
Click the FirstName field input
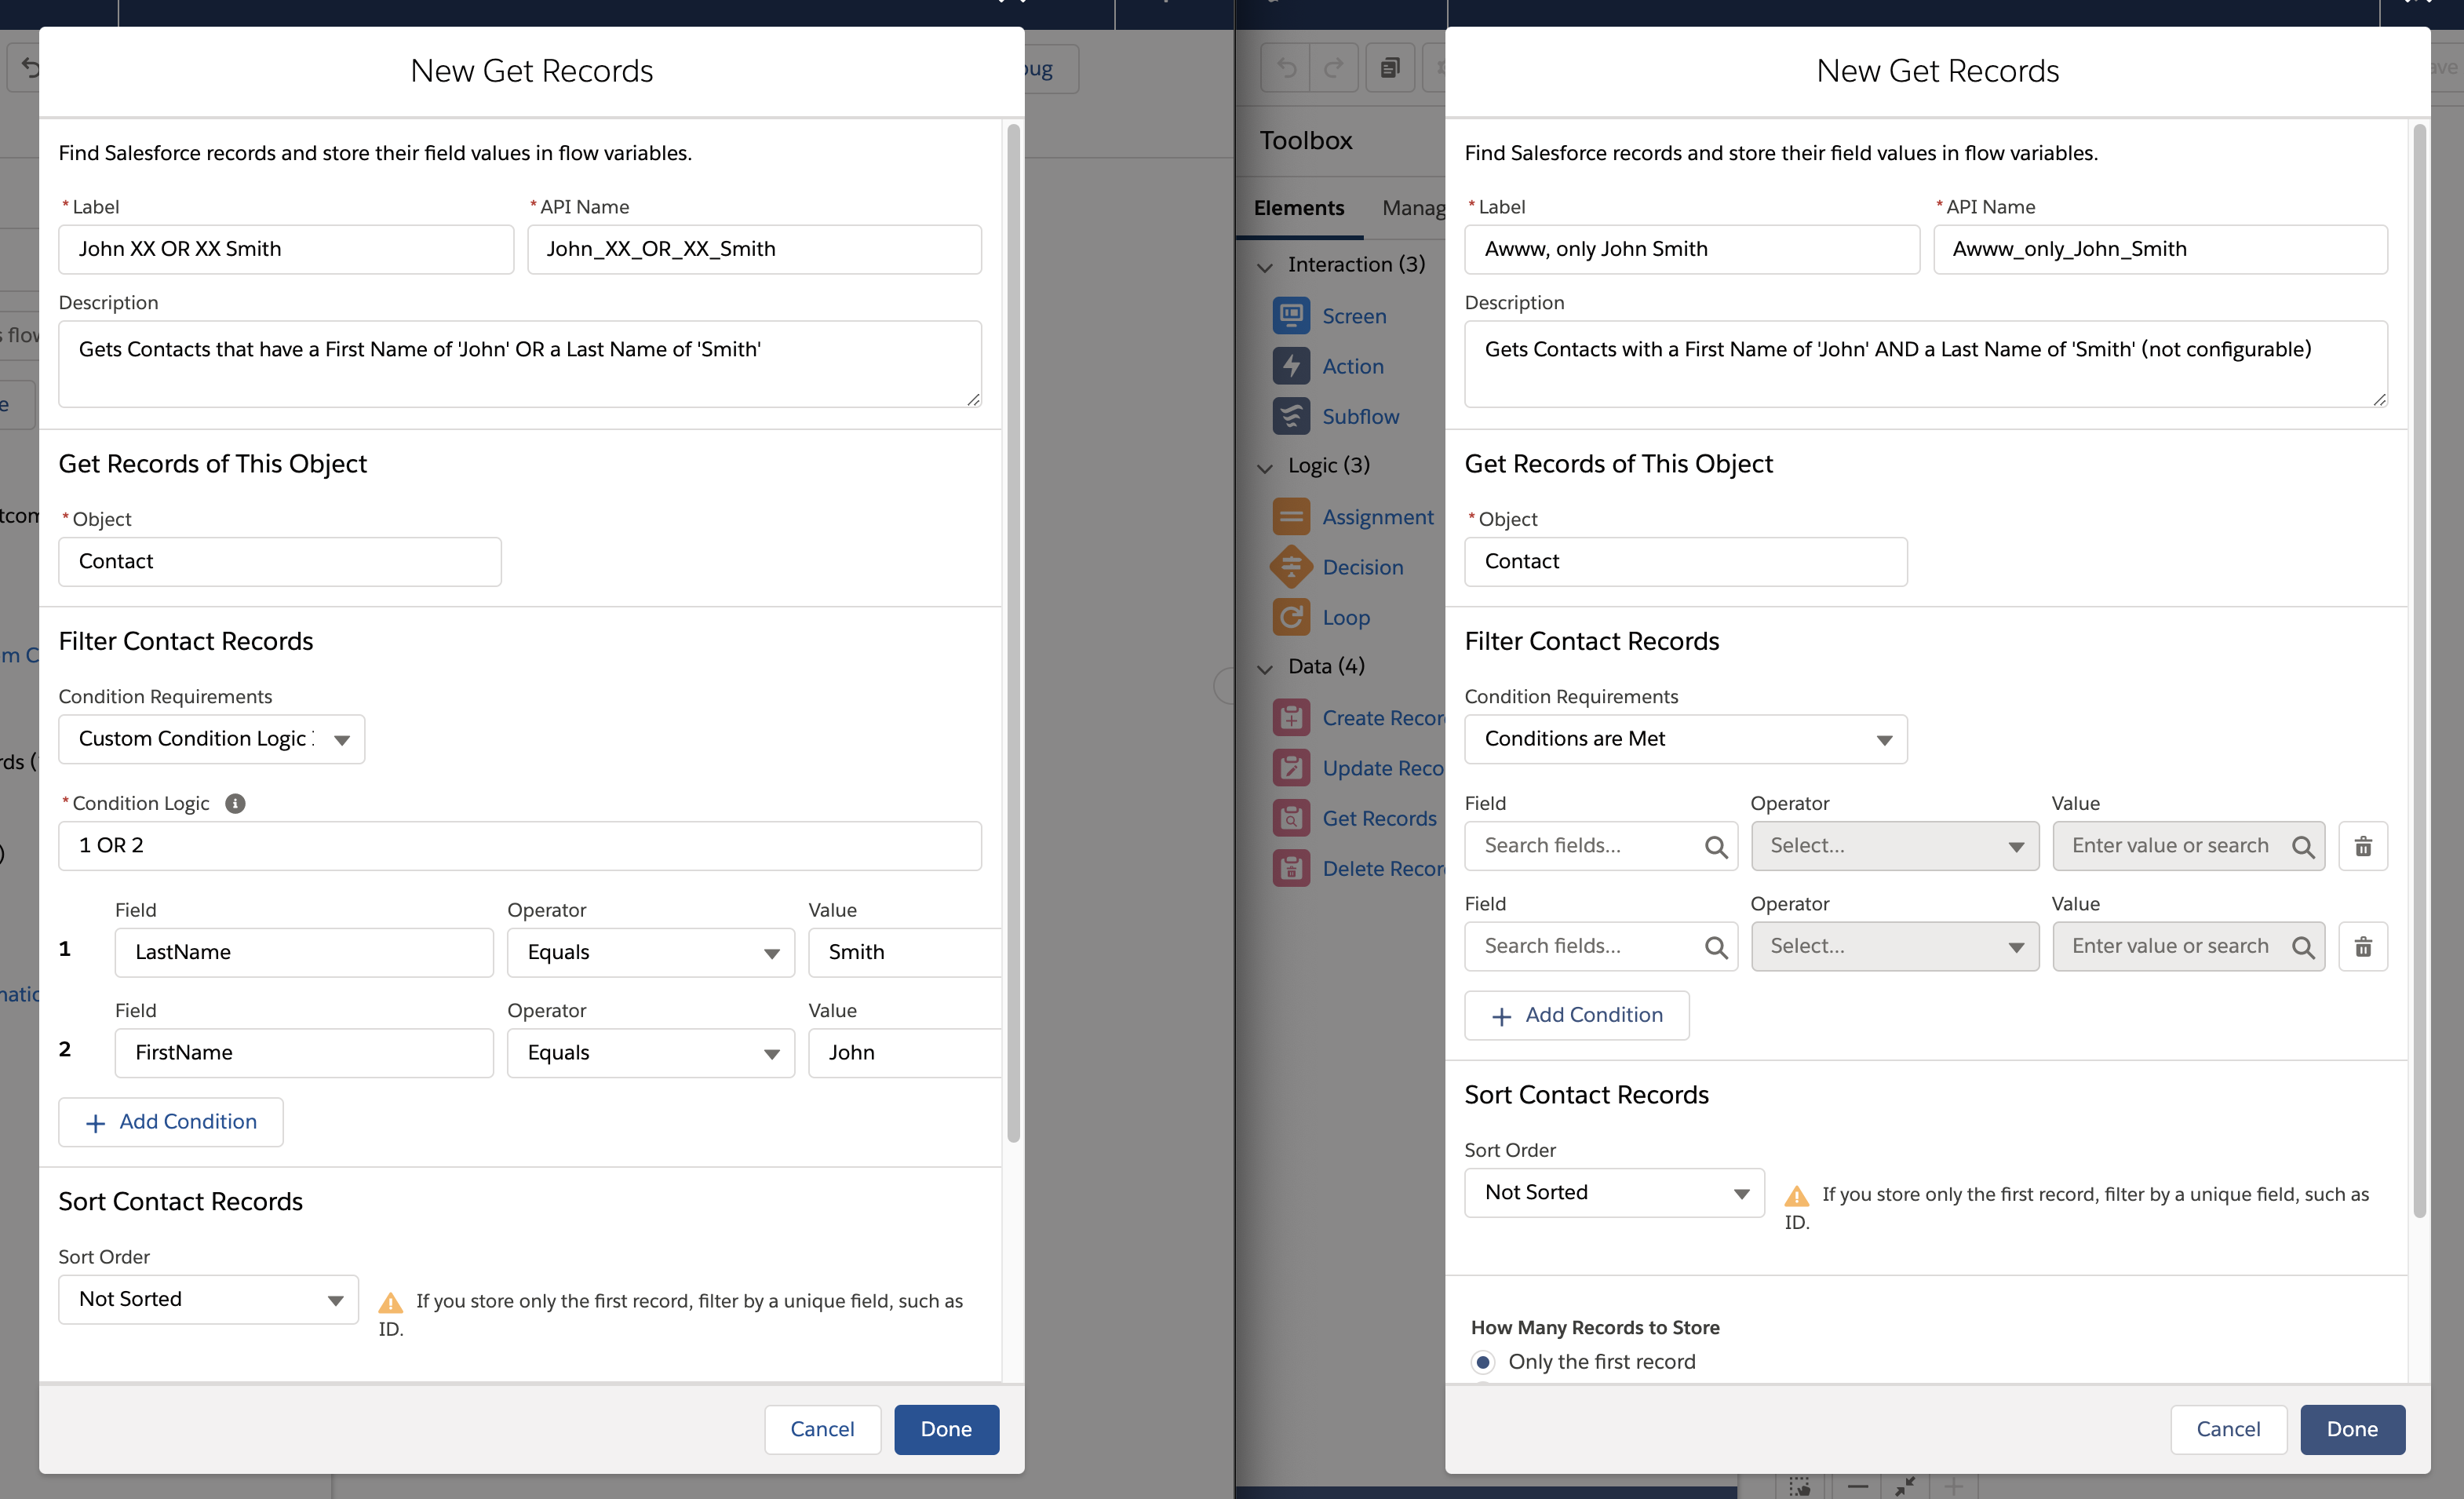(304, 1052)
